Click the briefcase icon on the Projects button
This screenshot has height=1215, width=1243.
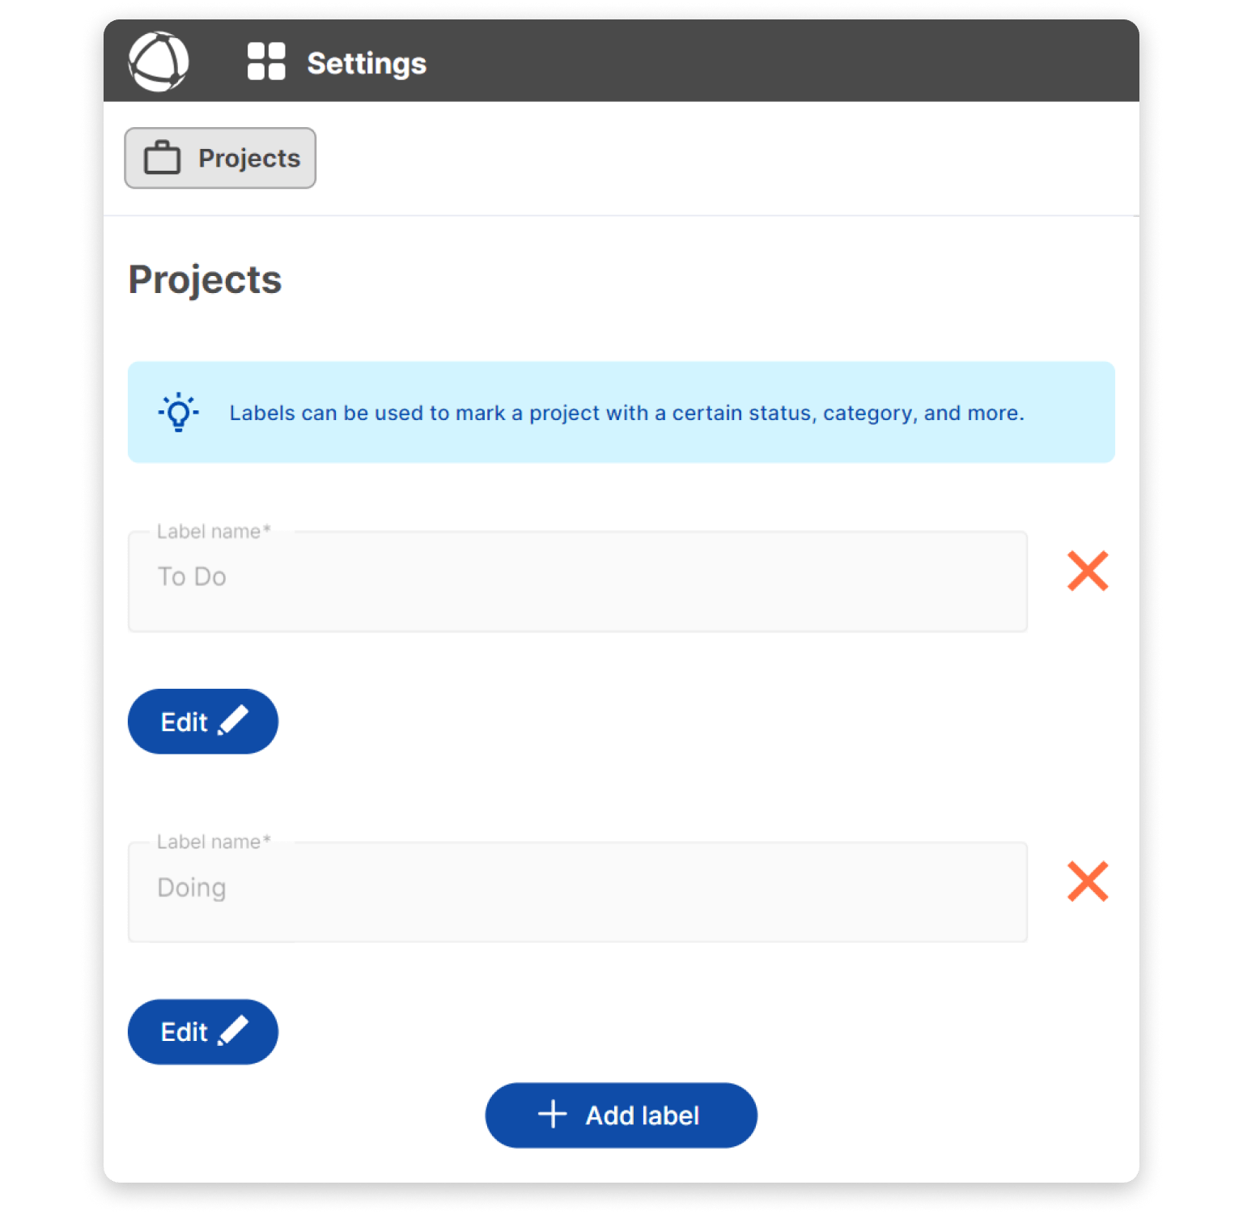coord(163,158)
